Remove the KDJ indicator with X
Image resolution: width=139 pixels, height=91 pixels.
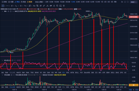click(15, 60)
